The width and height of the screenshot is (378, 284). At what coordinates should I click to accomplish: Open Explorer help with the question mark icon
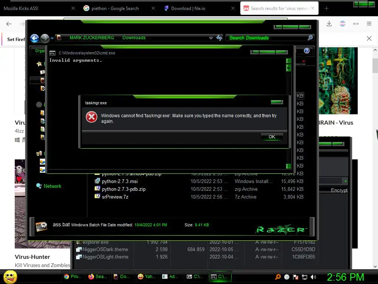(x=307, y=51)
